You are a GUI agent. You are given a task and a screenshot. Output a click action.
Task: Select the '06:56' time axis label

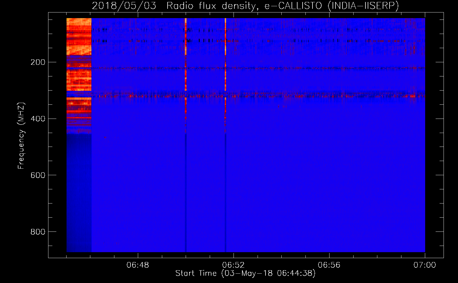pyautogui.click(x=329, y=265)
